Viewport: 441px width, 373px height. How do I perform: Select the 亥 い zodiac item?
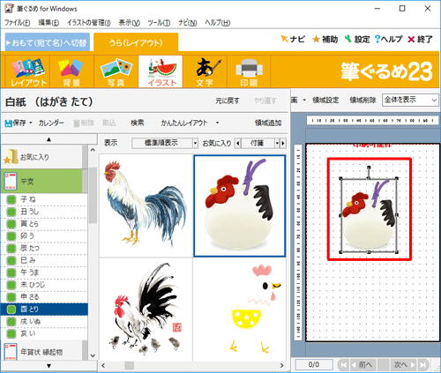click(44, 333)
